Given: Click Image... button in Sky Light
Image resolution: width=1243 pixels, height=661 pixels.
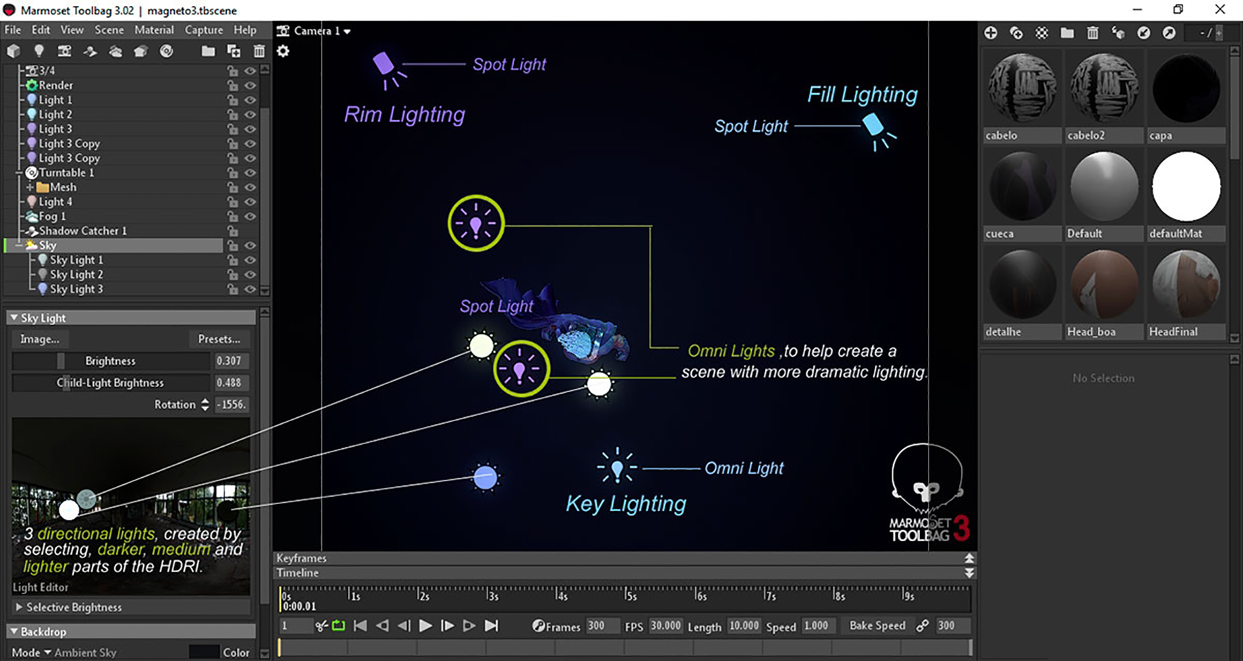Looking at the screenshot, I should click(x=39, y=339).
